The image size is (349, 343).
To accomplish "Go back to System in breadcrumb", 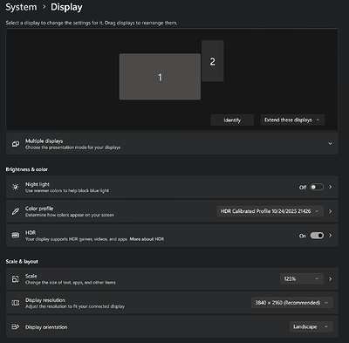I will click(21, 7).
